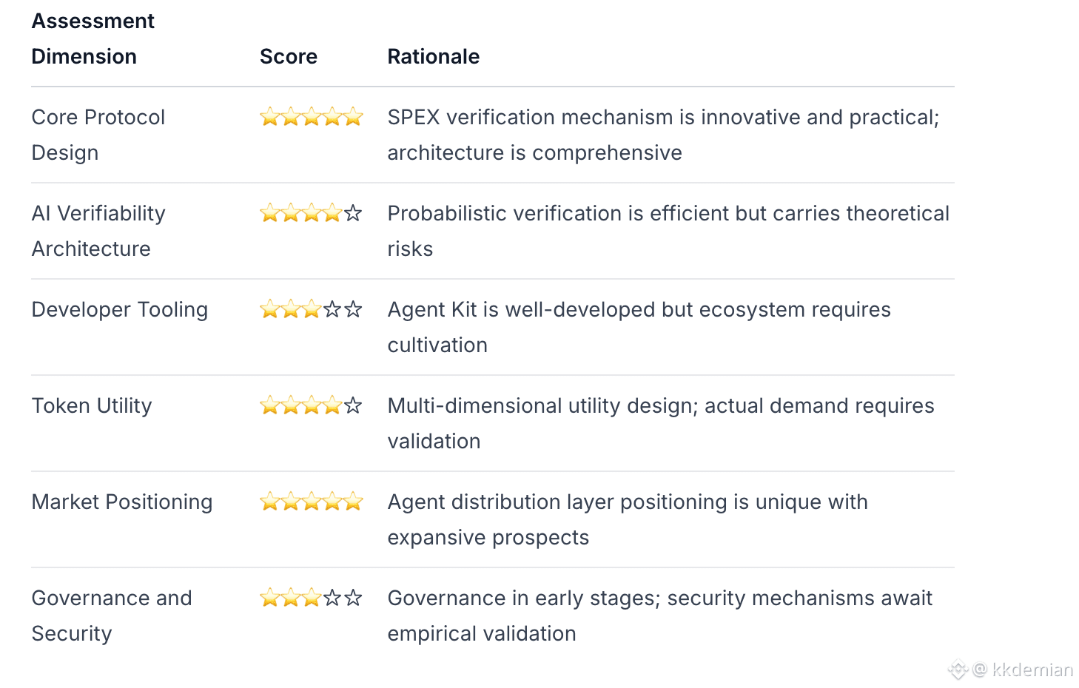Screen dimensions: 1079x688
Task: Click the Rationale column header
Action: (434, 56)
